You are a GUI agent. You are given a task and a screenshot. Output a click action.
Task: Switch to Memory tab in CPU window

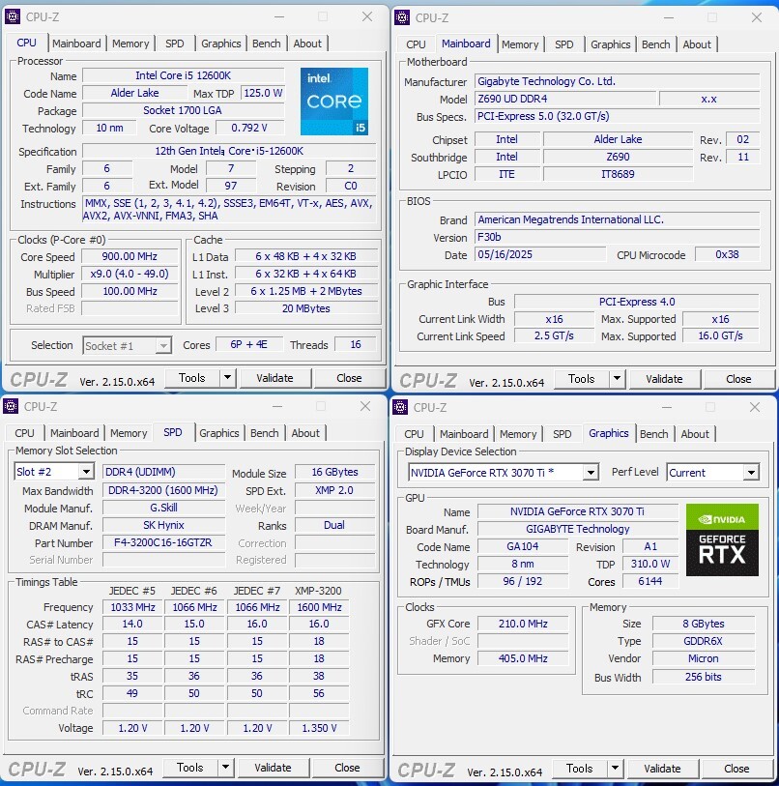[x=130, y=44]
